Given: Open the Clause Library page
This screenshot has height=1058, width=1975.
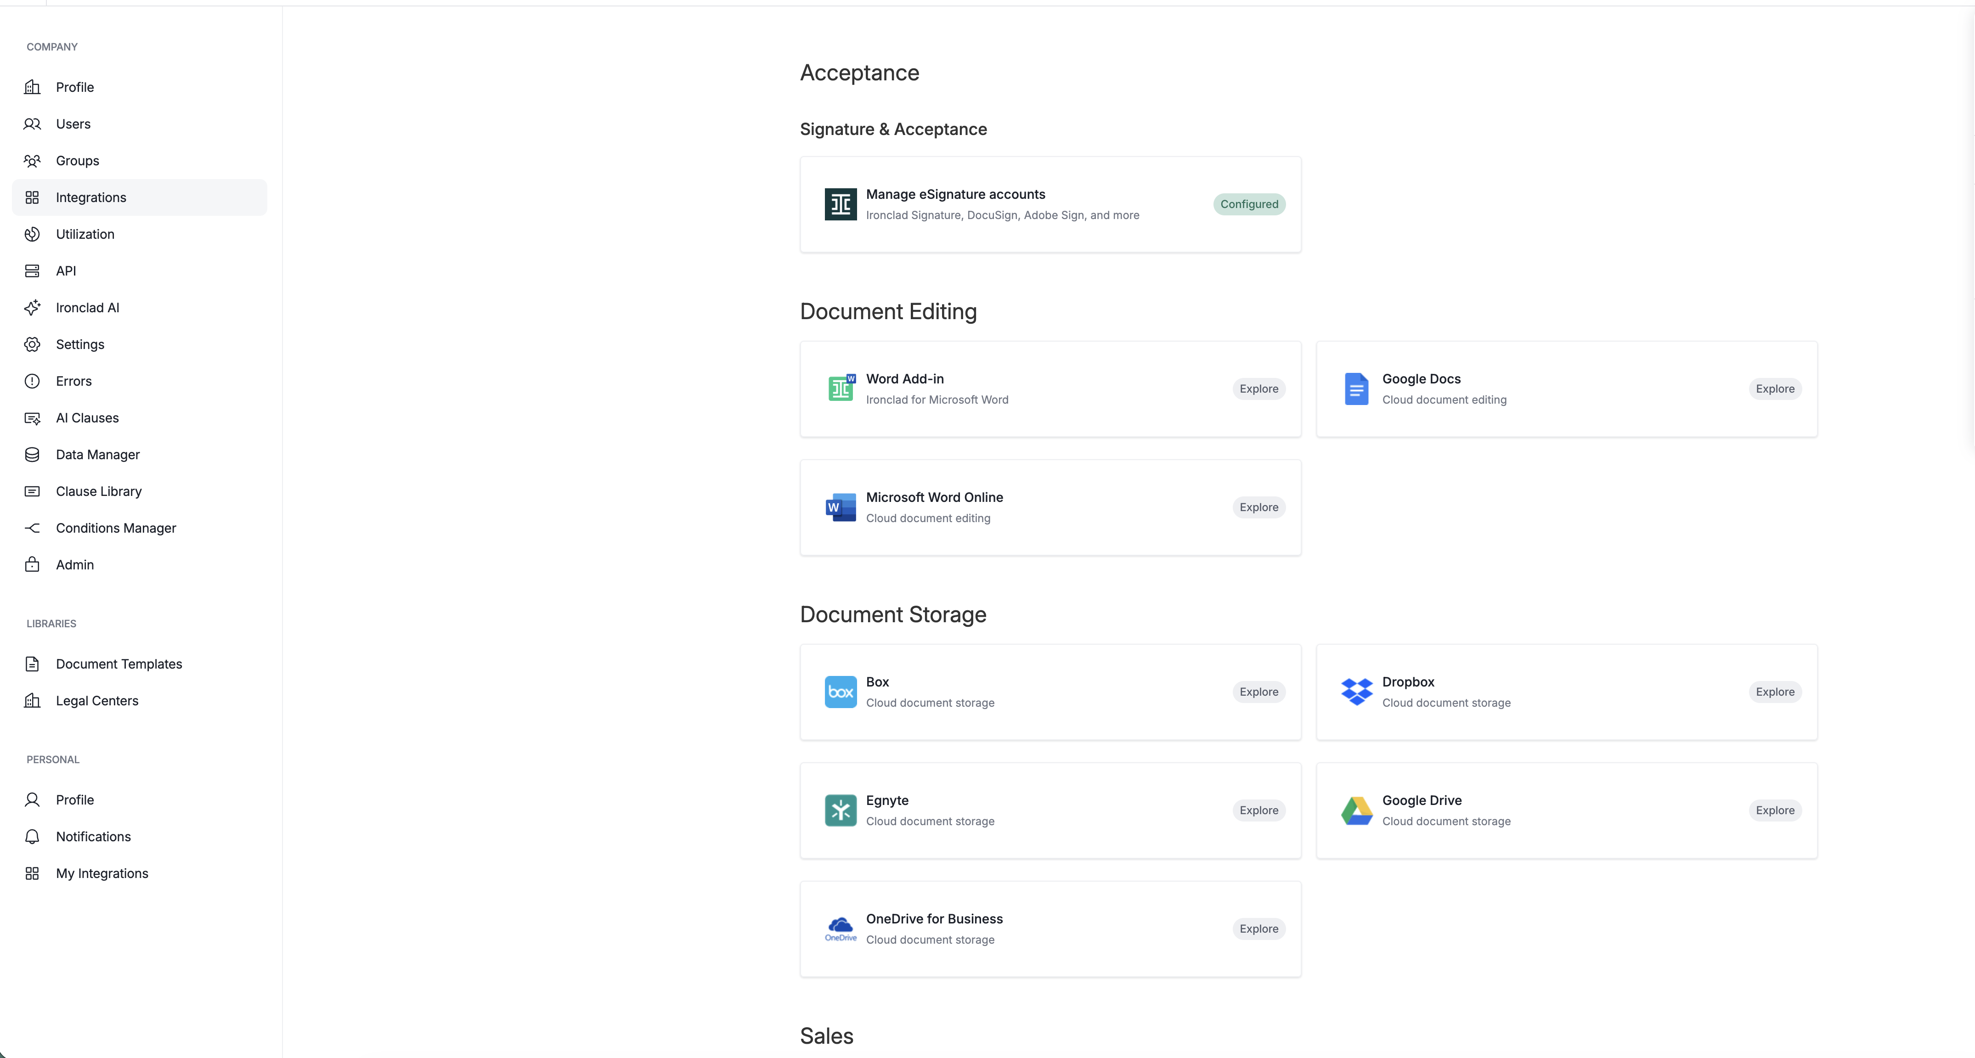Looking at the screenshot, I should pos(140,491).
